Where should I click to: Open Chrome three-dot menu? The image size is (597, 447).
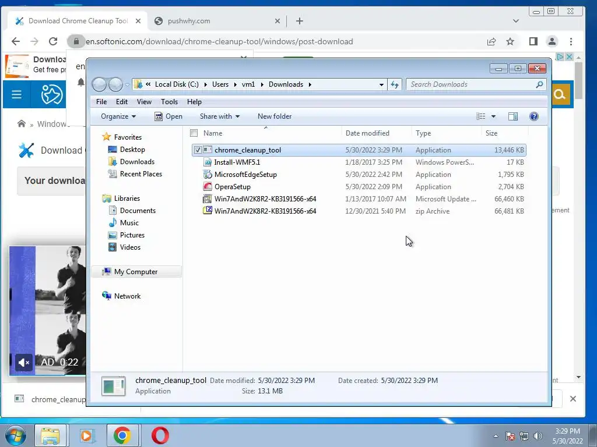click(571, 41)
